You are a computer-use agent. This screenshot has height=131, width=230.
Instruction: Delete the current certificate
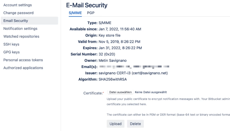(135, 124)
